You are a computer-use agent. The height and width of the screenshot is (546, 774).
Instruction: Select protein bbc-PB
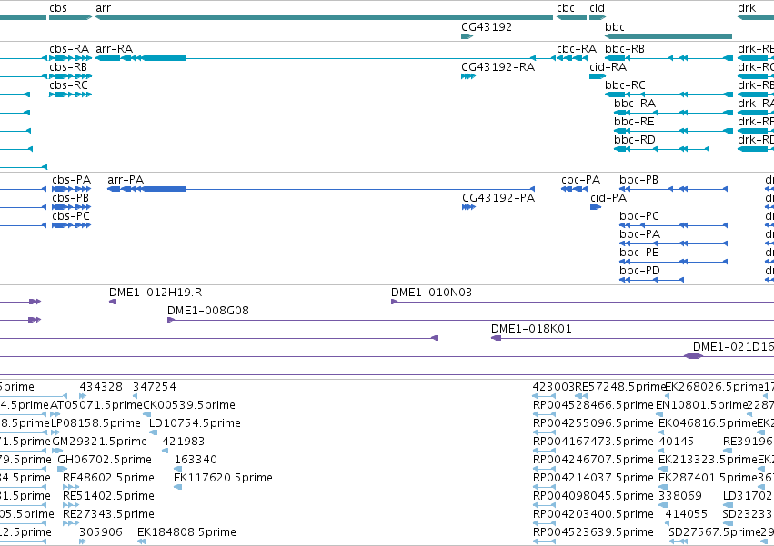(674, 189)
